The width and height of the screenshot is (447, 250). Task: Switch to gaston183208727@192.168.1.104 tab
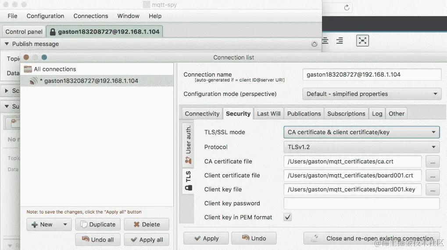click(105, 32)
